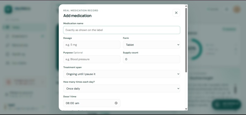Screen dimensions: 246x115
Task: Focus the Dosage input field
Action: pyautogui.click(x=92, y=45)
